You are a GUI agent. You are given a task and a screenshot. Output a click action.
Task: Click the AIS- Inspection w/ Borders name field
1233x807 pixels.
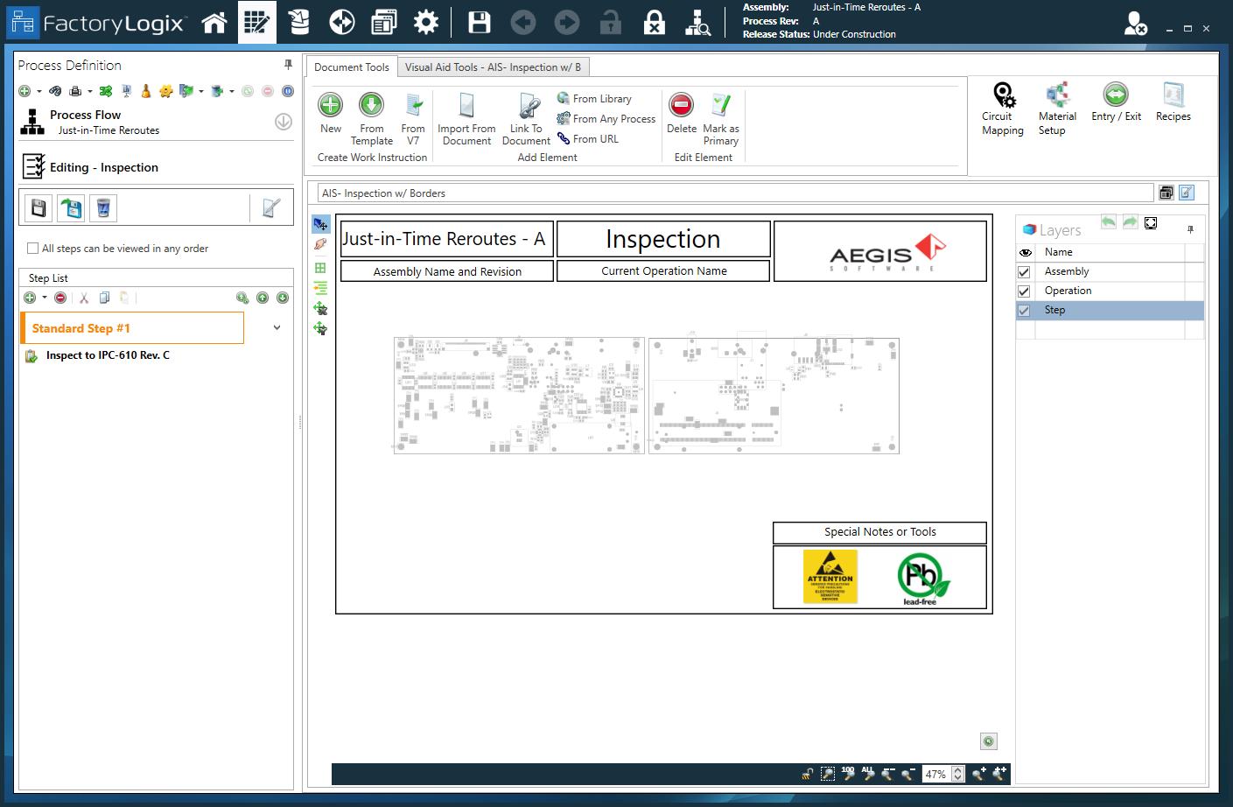point(733,193)
